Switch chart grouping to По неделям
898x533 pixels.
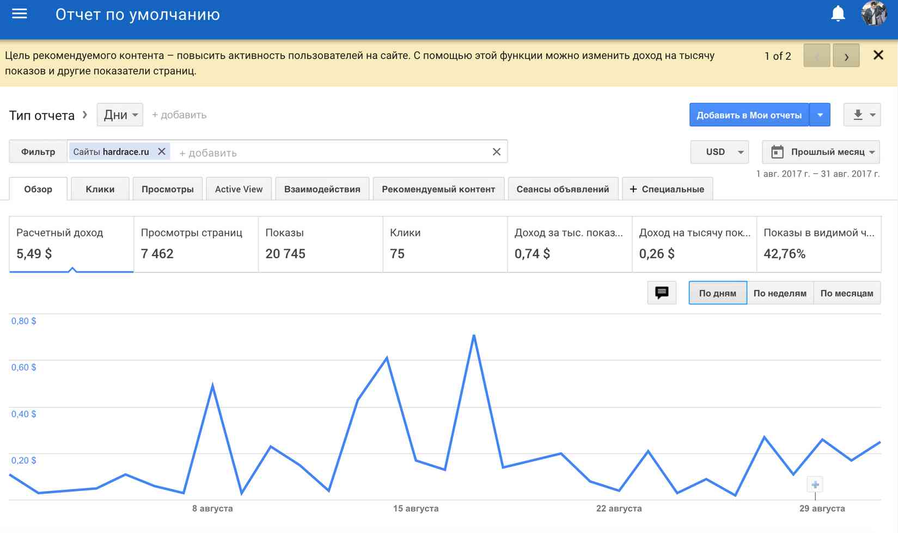[x=780, y=293]
